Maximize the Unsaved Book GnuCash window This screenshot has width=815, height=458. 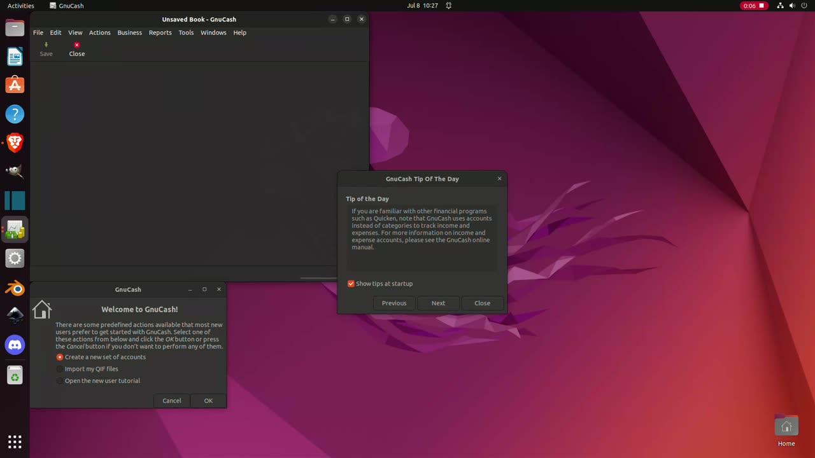(x=347, y=19)
